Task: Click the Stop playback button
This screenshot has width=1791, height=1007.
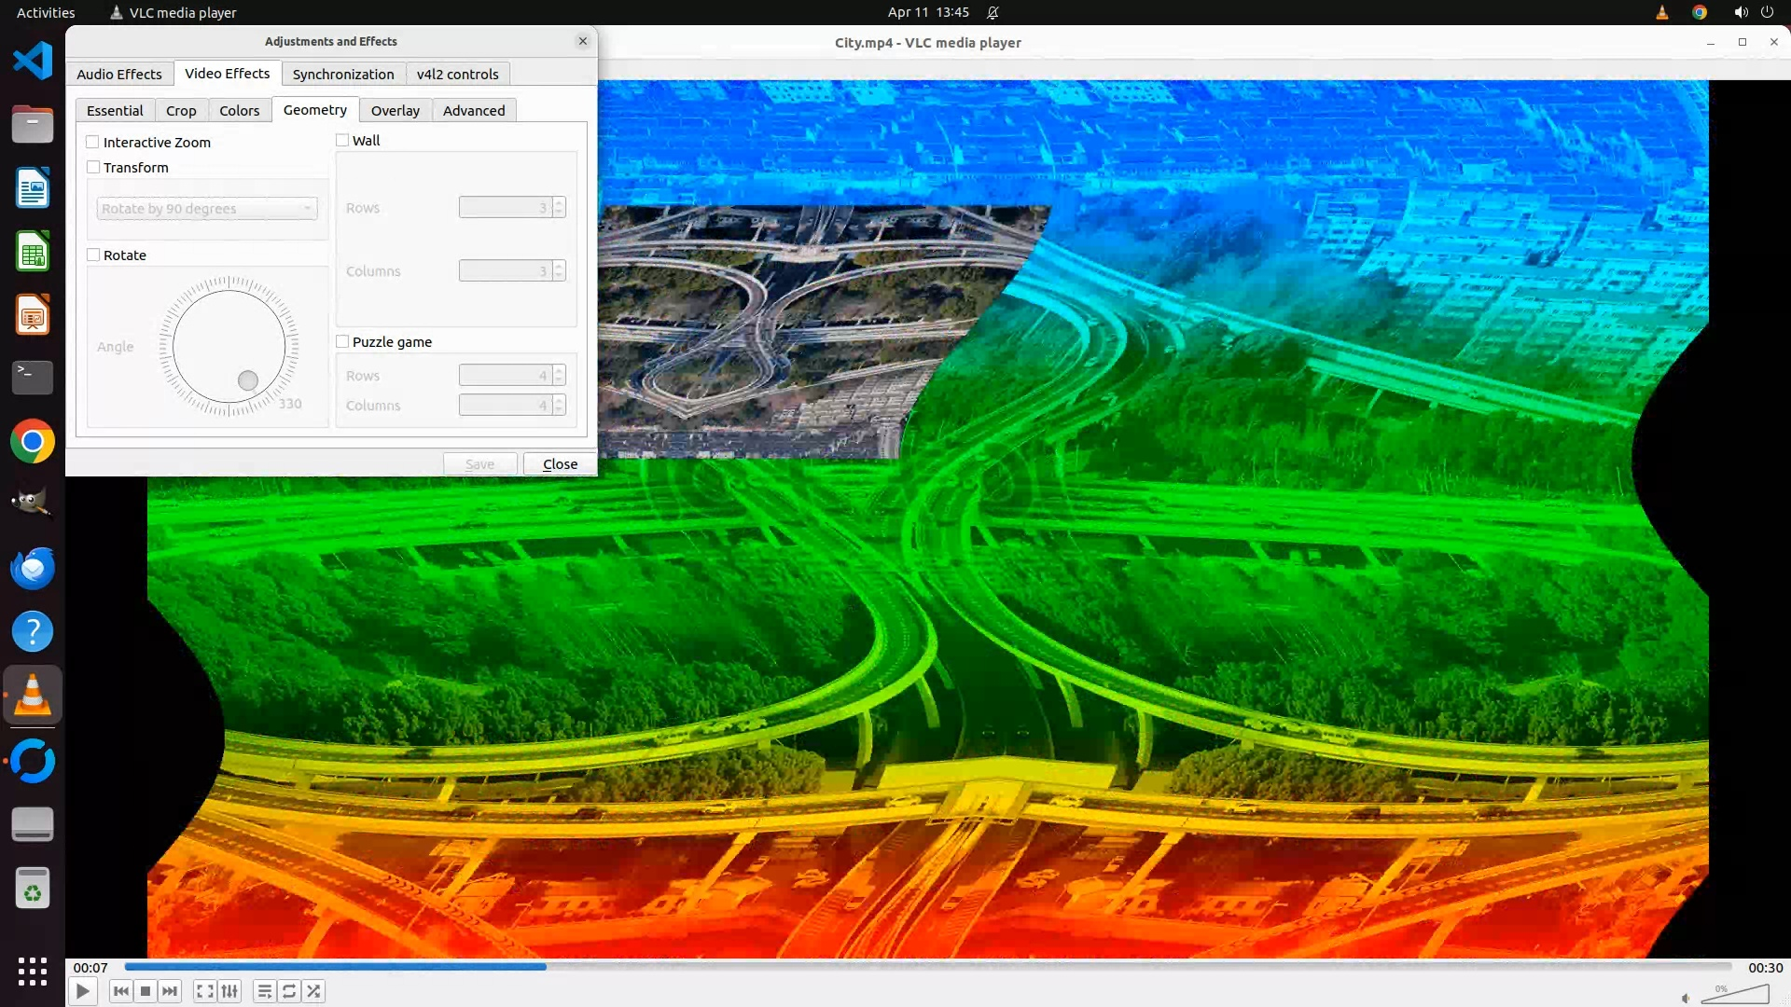Action: point(146,991)
